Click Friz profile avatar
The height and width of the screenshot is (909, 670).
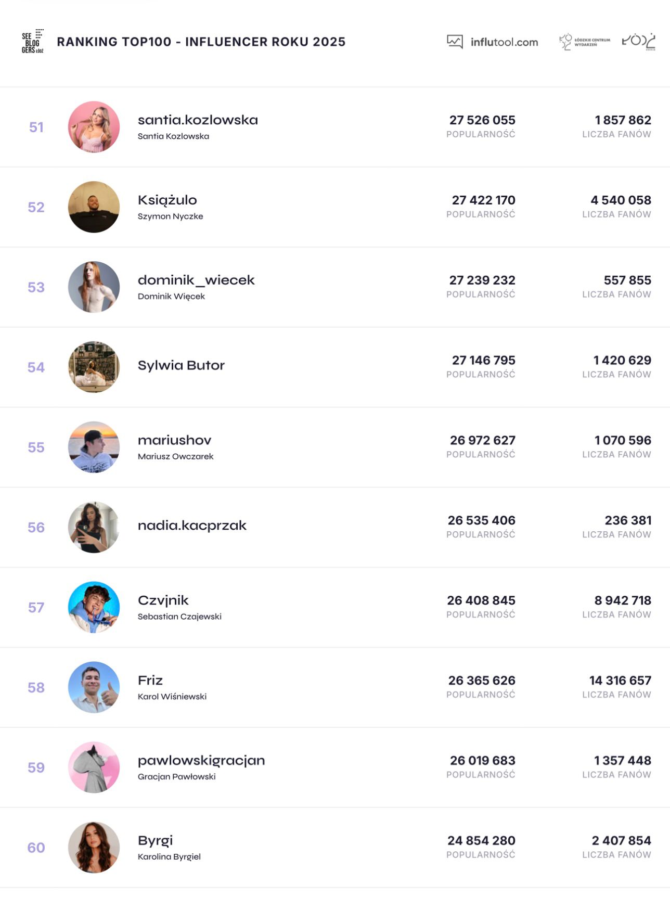[94, 688]
